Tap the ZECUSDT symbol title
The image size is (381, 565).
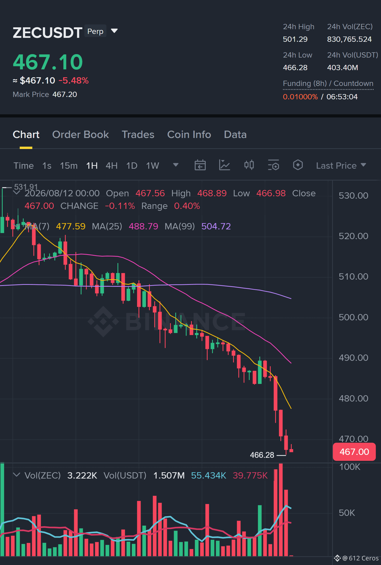tap(48, 33)
